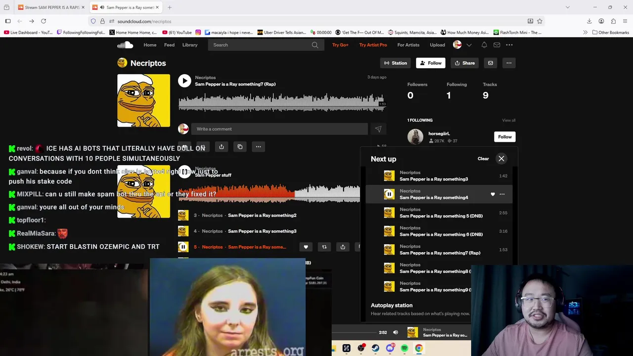
Task: Follow the Necriptos profile
Action: [430, 63]
